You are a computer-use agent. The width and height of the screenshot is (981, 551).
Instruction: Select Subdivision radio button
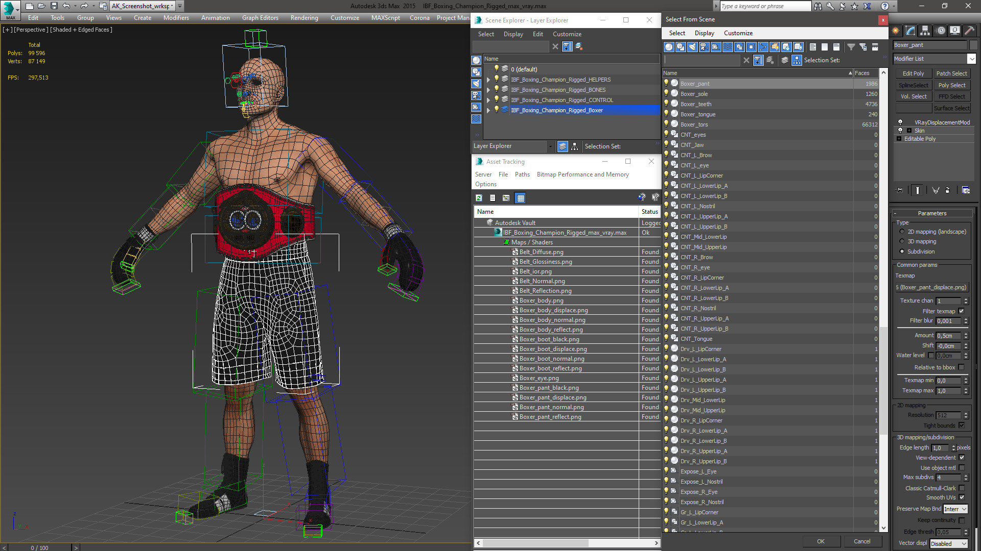[x=902, y=252]
